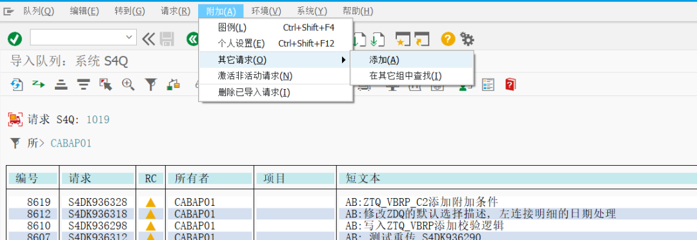Click request number S4DK936318
697x240 pixels.
point(98,214)
